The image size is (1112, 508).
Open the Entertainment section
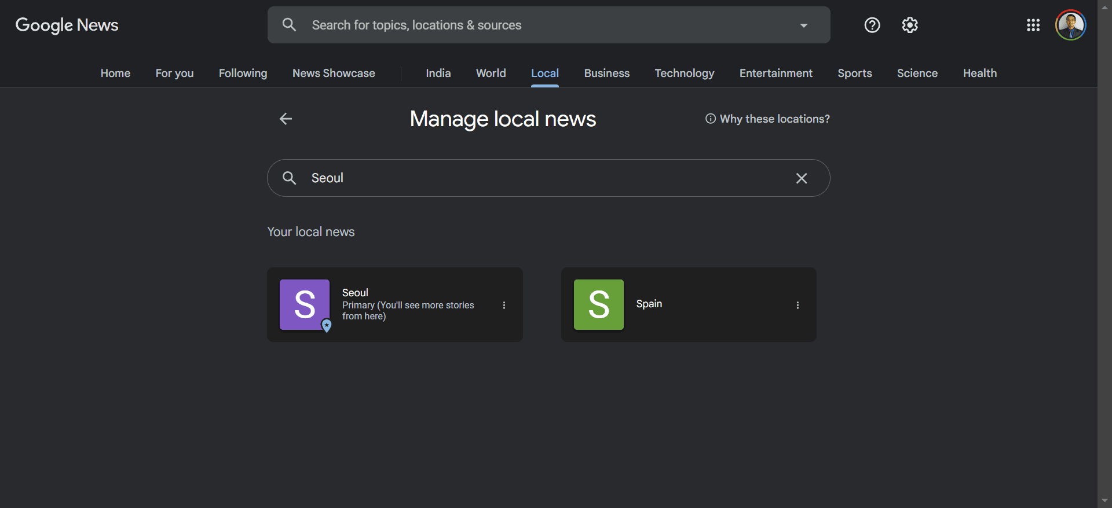click(x=776, y=73)
